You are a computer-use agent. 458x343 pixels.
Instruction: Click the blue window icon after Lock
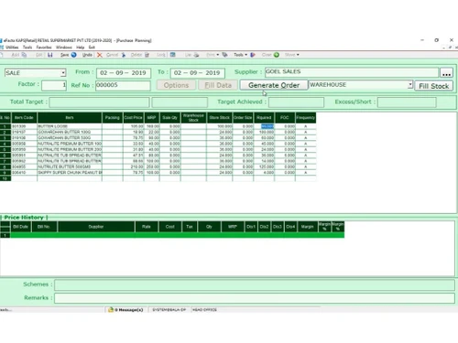(x=172, y=55)
